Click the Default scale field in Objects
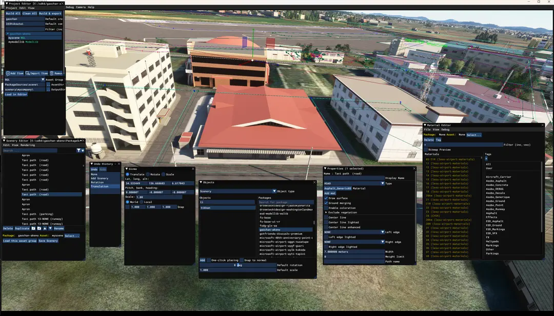The width and height of the screenshot is (554, 316). click(x=238, y=270)
